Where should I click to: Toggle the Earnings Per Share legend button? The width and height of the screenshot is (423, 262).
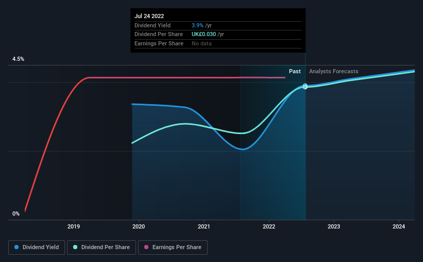(x=173, y=248)
